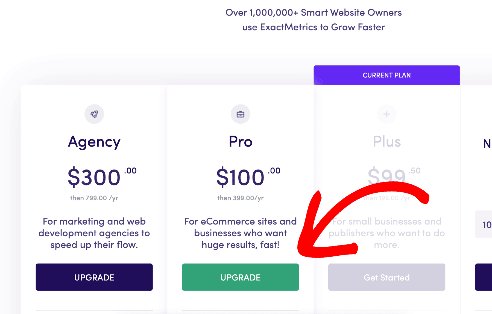
Task: Click the partially visible dark button at right edge
Action: coord(484,277)
